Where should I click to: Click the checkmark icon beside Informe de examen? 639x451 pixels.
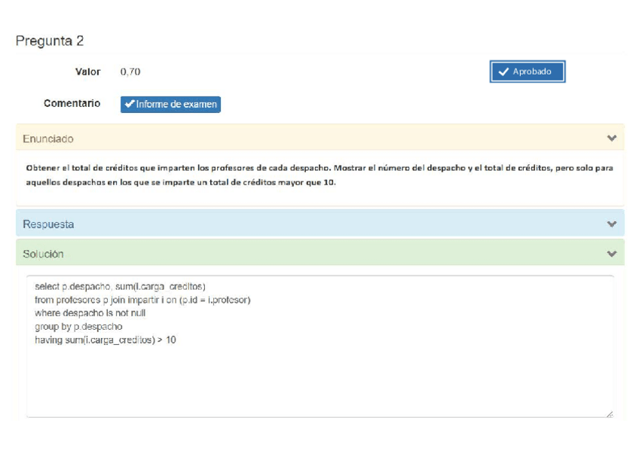pyautogui.click(x=130, y=105)
